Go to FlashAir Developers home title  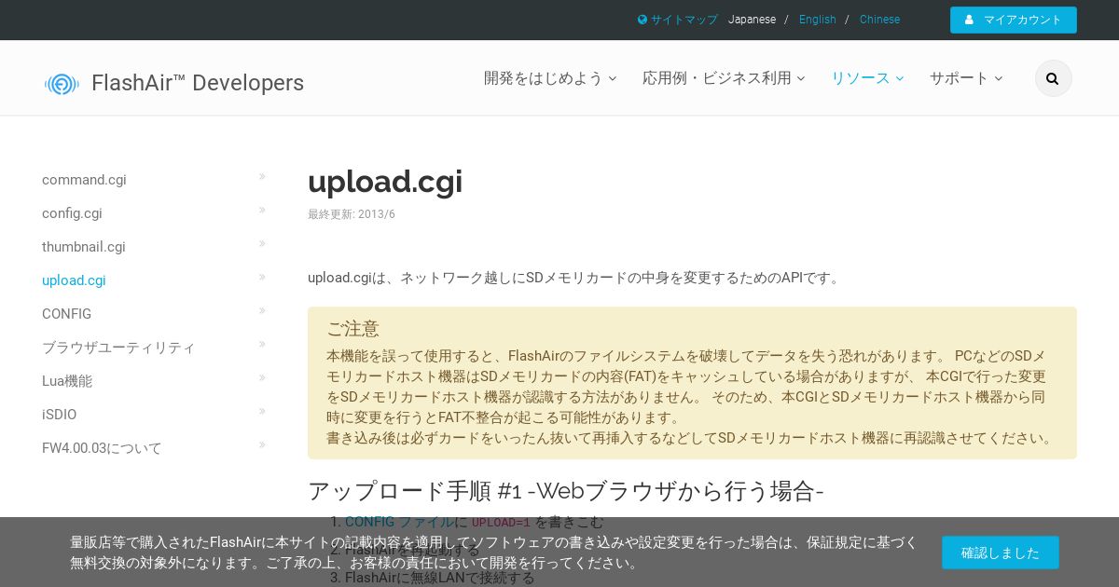point(198,83)
